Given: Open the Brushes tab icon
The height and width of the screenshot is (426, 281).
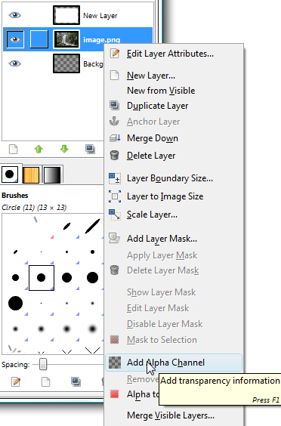Looking at the screenshot, I should click(10, 174).
